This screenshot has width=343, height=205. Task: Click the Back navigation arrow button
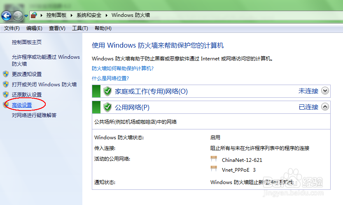point(6,16)
